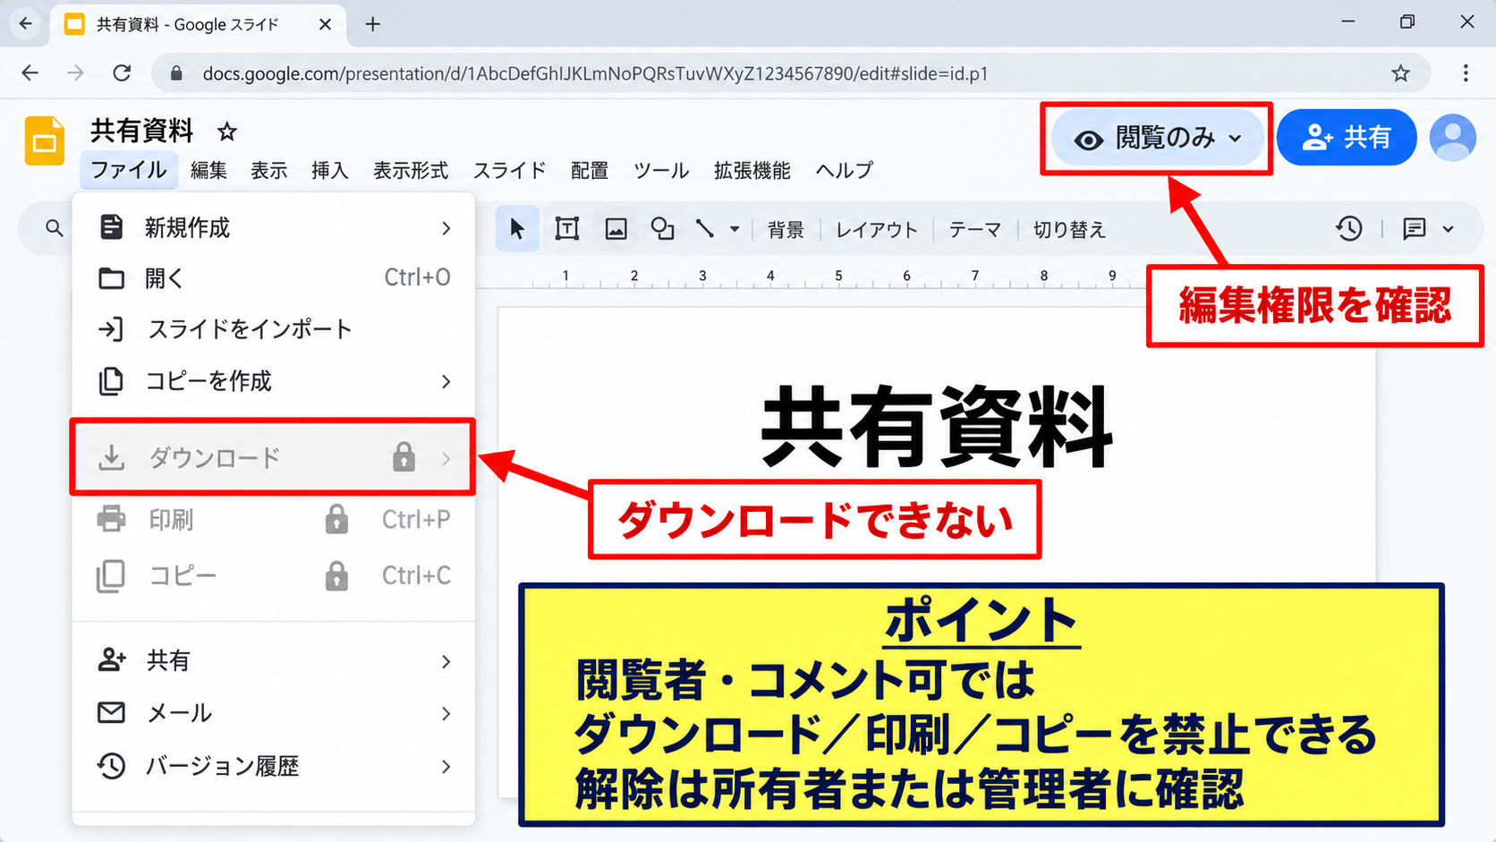Open the Google account avatar
This screenshot has width=1496, height=842.
coord(1452,138)
